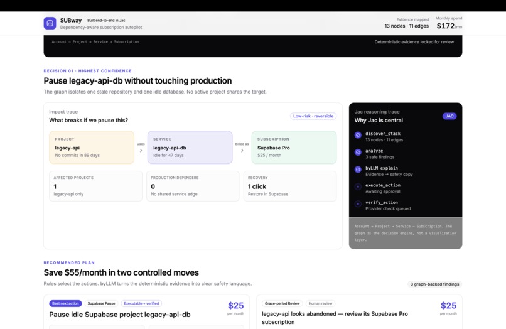This screenshot has width=506, height=329.
Task: Open the Supabase Pro subscription card
Action: (294, 147)
